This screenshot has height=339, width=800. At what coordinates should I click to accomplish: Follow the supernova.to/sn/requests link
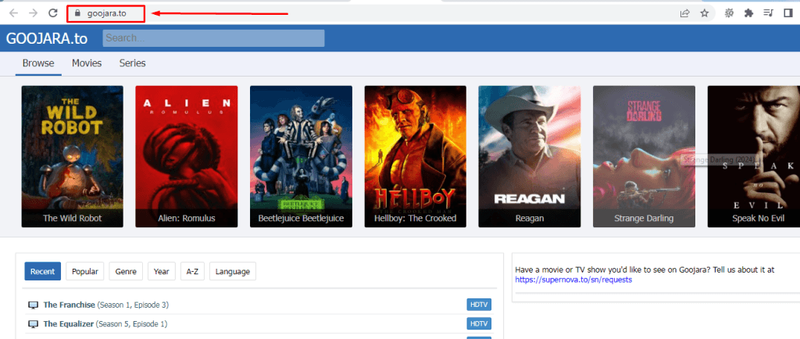[x=573, y=280]
